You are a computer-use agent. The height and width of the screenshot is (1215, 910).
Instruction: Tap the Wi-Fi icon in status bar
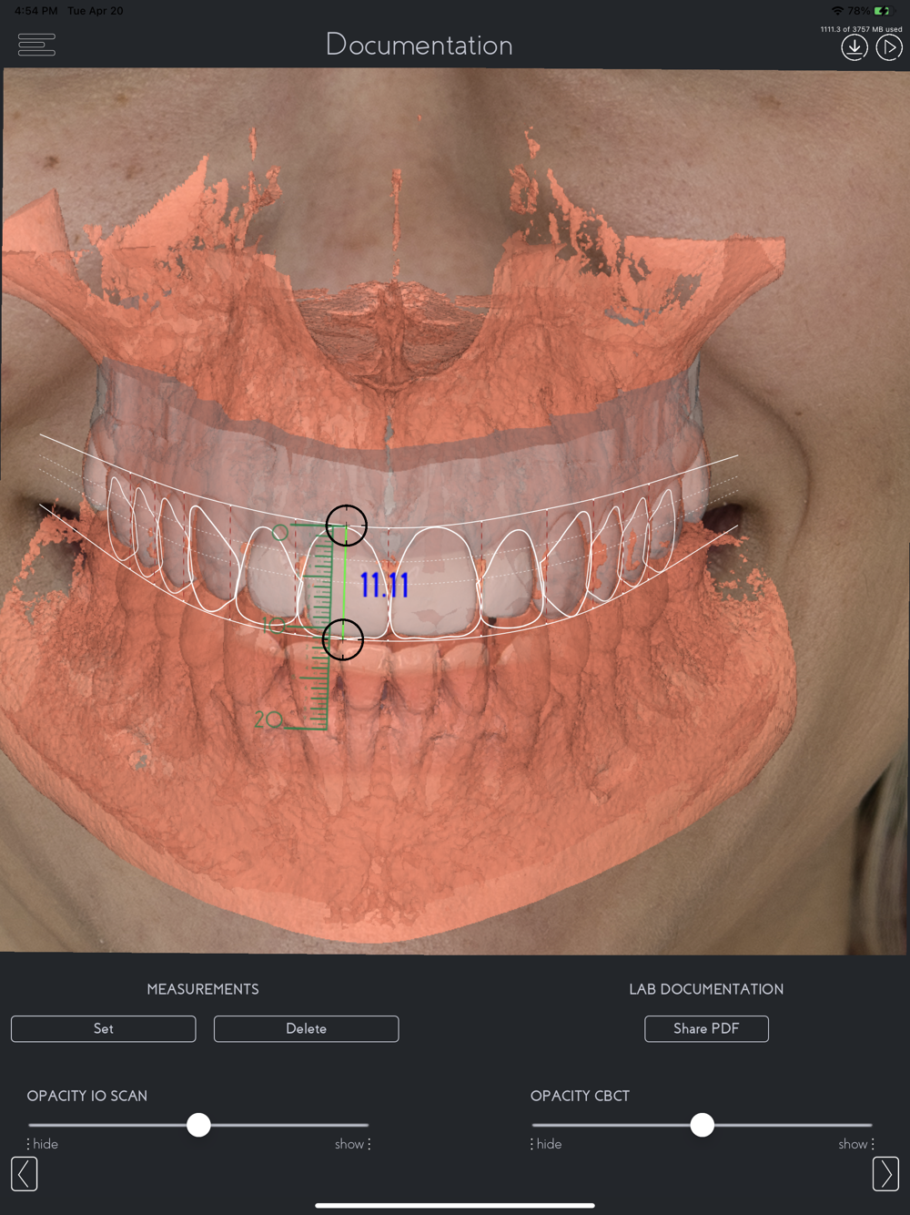[x=837, y=11]
